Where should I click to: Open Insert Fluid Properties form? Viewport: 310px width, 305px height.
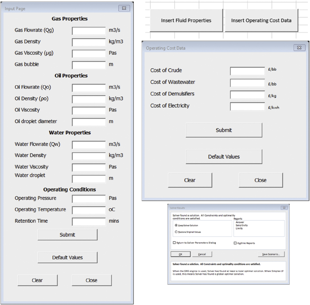(186, 20)
